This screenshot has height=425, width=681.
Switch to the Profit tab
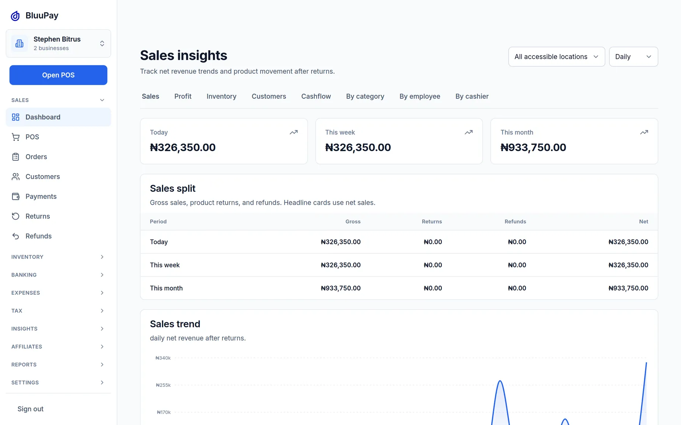coord(183,96)
